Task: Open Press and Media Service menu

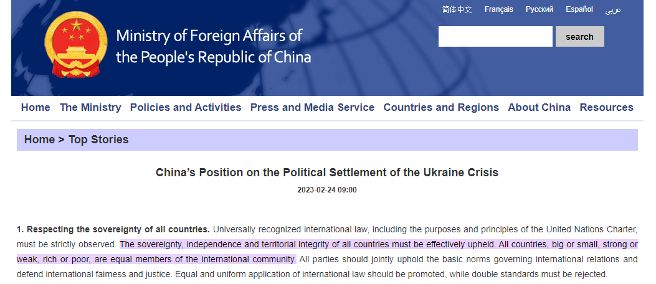Action: 312,107
